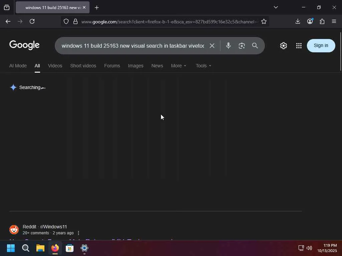342x256 pixels.
Task: Click the forward navigation arrow
Action: pos(20,21)
